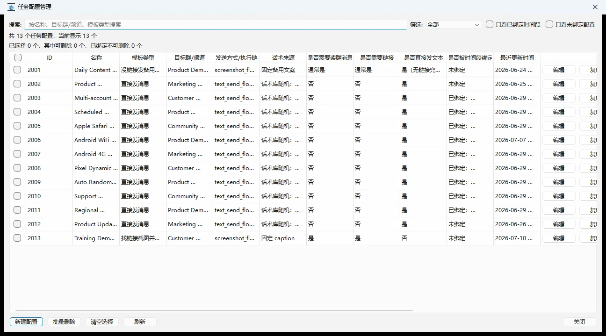
Task: Sort by the 最近更新时间 column header
Action: (517, 57)
